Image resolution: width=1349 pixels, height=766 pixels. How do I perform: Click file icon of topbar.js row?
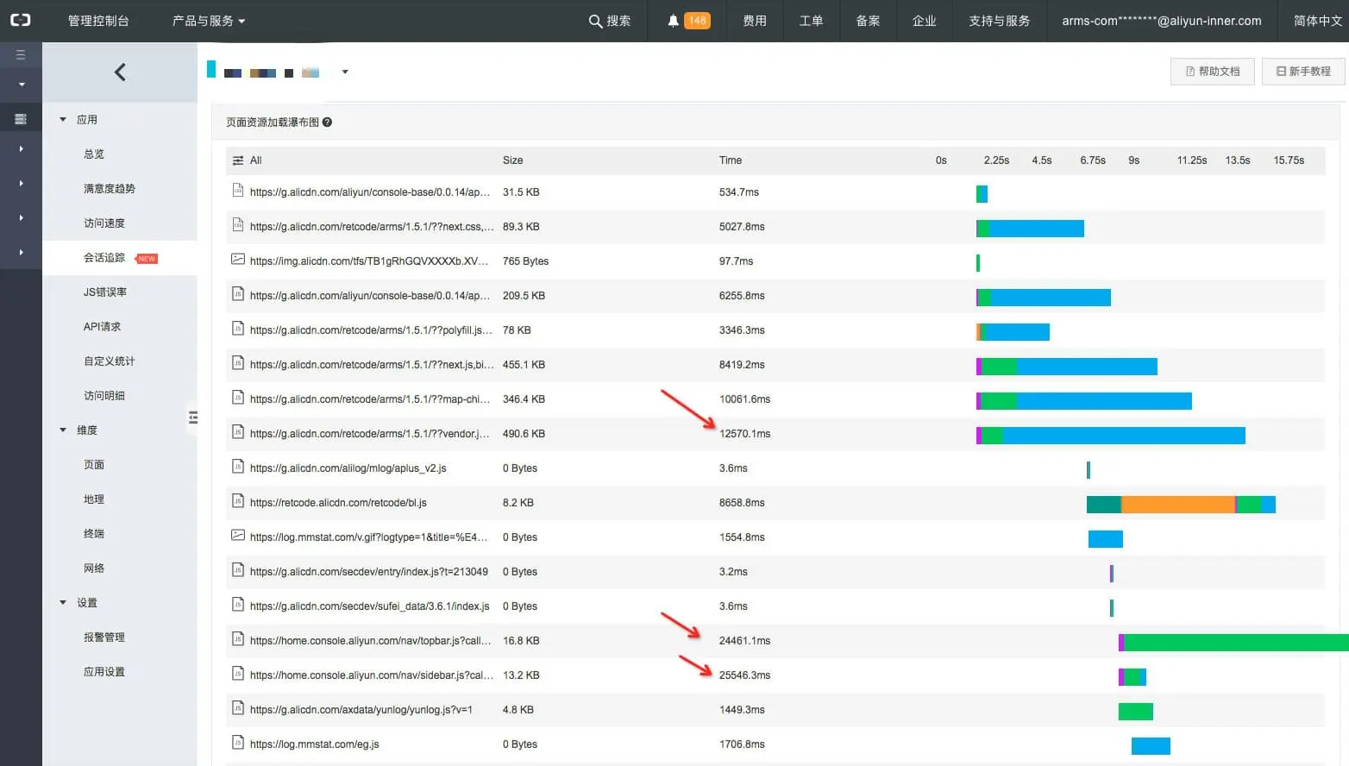238,639
